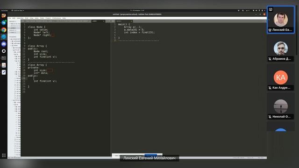299x168 pixels.
Task: Click the Линский Евгений Михайлович name caption
Action: (x=149, y=158)
